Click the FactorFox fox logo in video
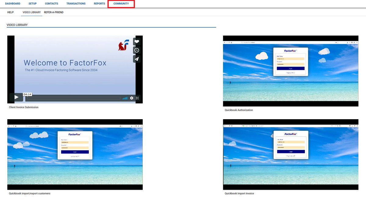 [x=124, y=45]
